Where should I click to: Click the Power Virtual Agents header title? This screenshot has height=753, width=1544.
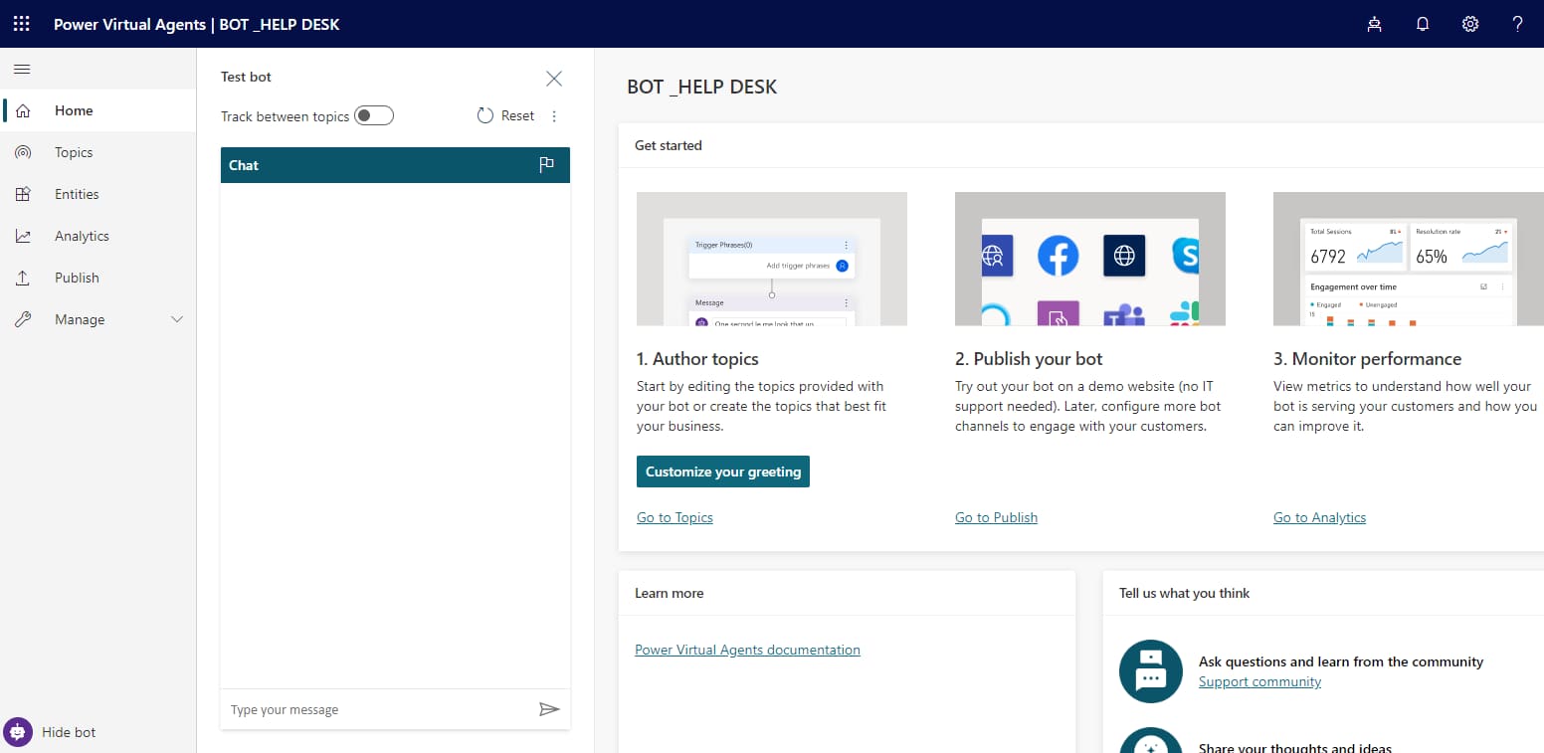point(129,24)
